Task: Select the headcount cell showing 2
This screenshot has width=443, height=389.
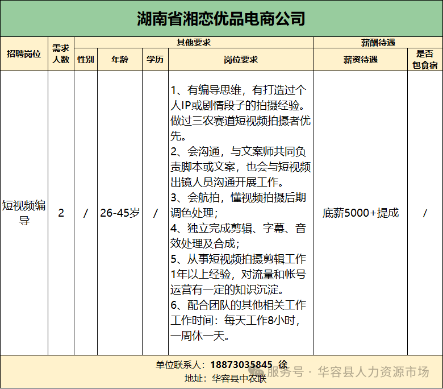Action: (x=61, y=213)
